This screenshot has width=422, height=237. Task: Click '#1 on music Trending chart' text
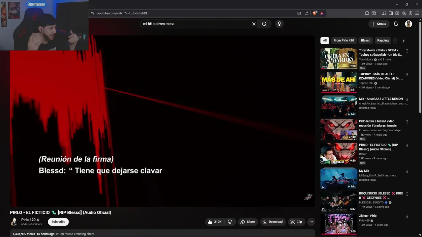(x=75, y=234)
